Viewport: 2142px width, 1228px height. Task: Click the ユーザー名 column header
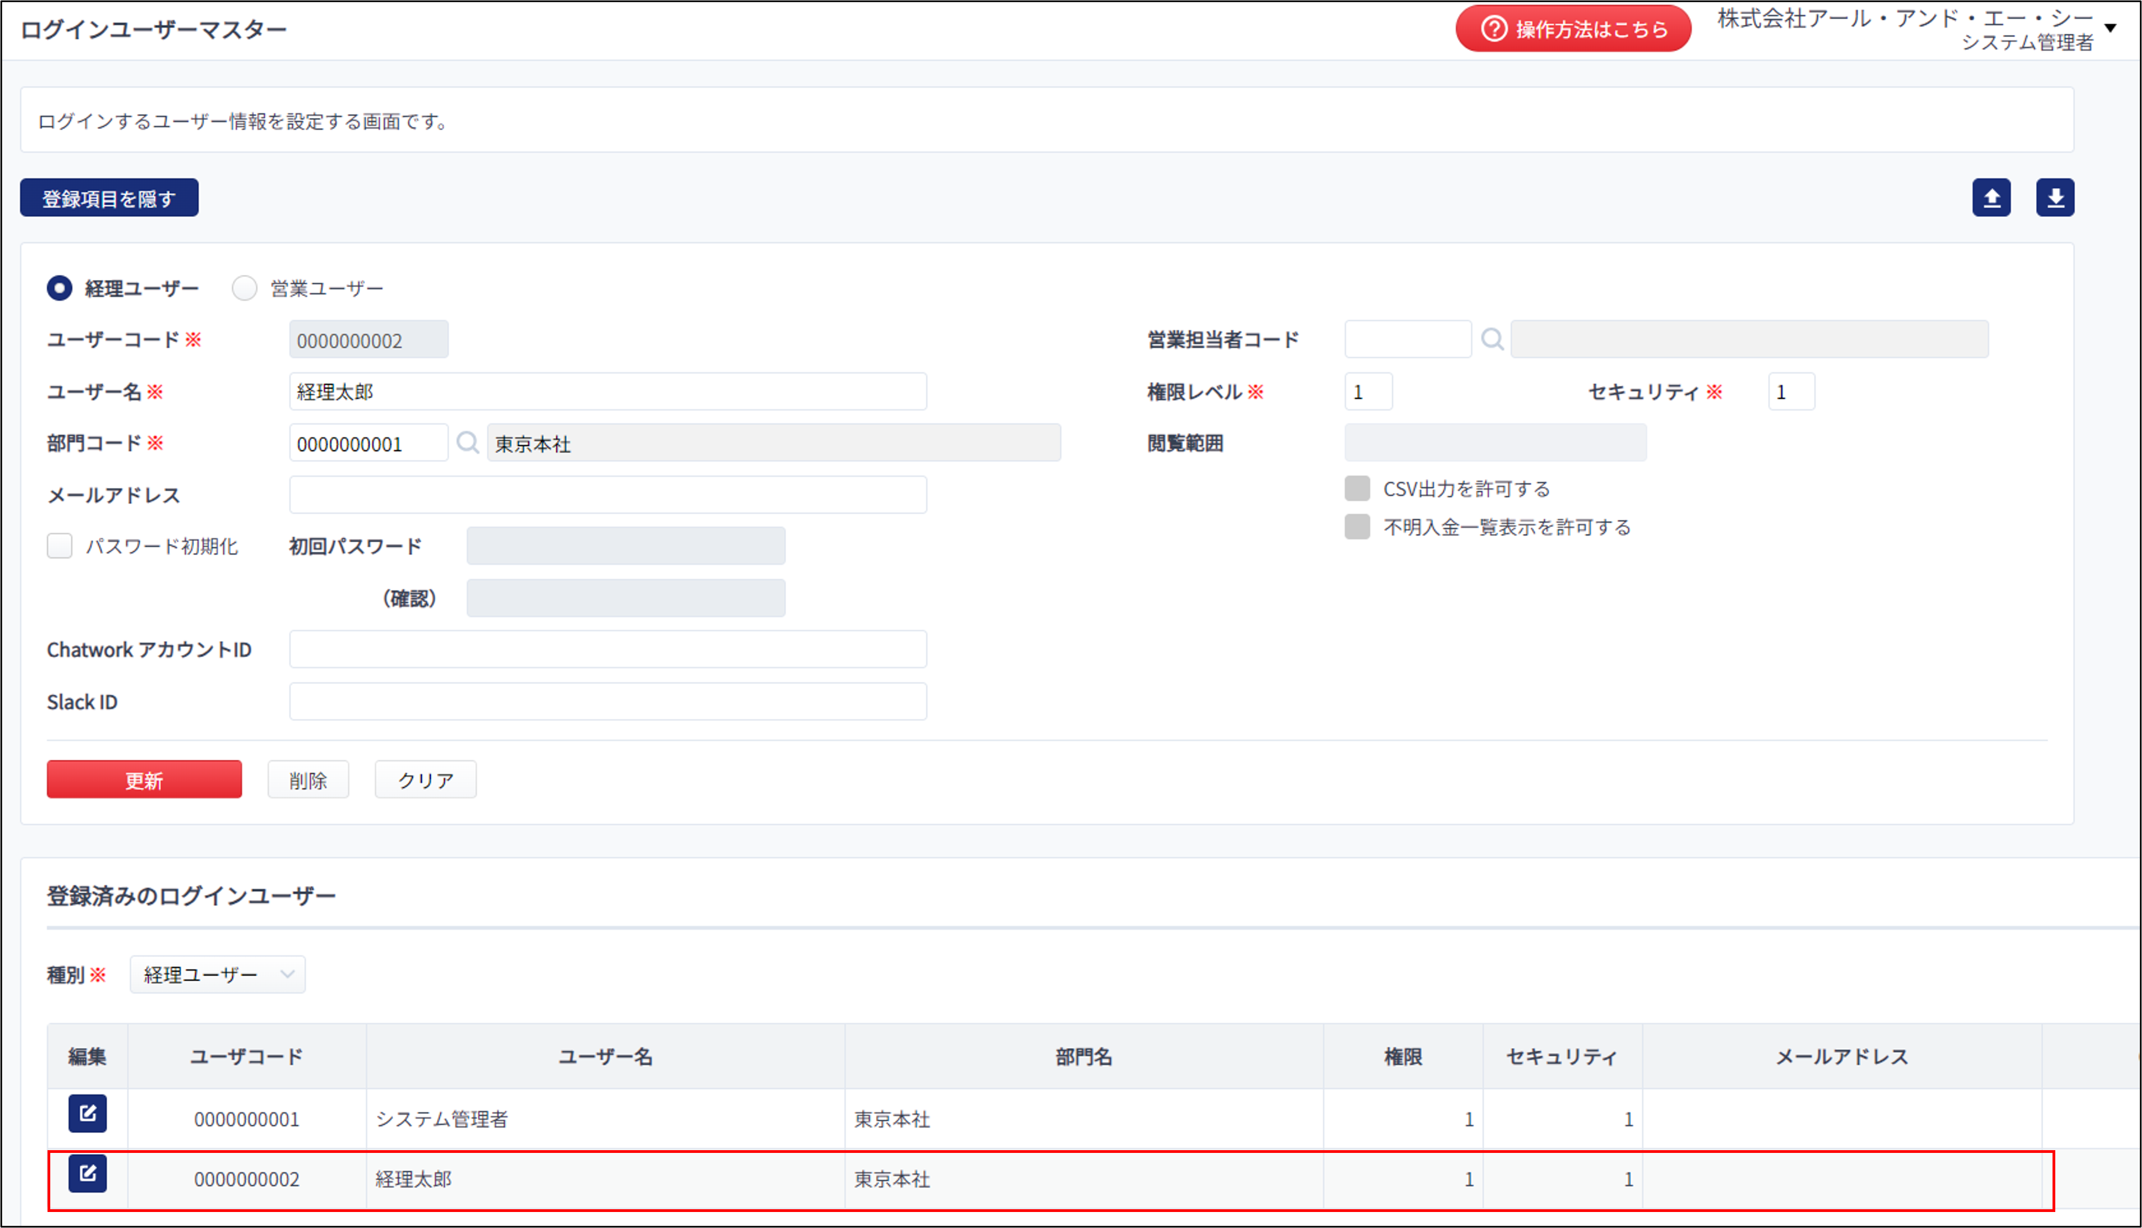(605, 1056)
